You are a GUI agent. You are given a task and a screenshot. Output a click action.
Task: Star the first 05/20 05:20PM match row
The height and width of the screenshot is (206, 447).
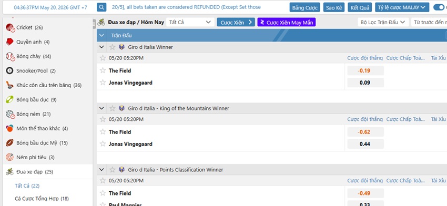(103, 58)
